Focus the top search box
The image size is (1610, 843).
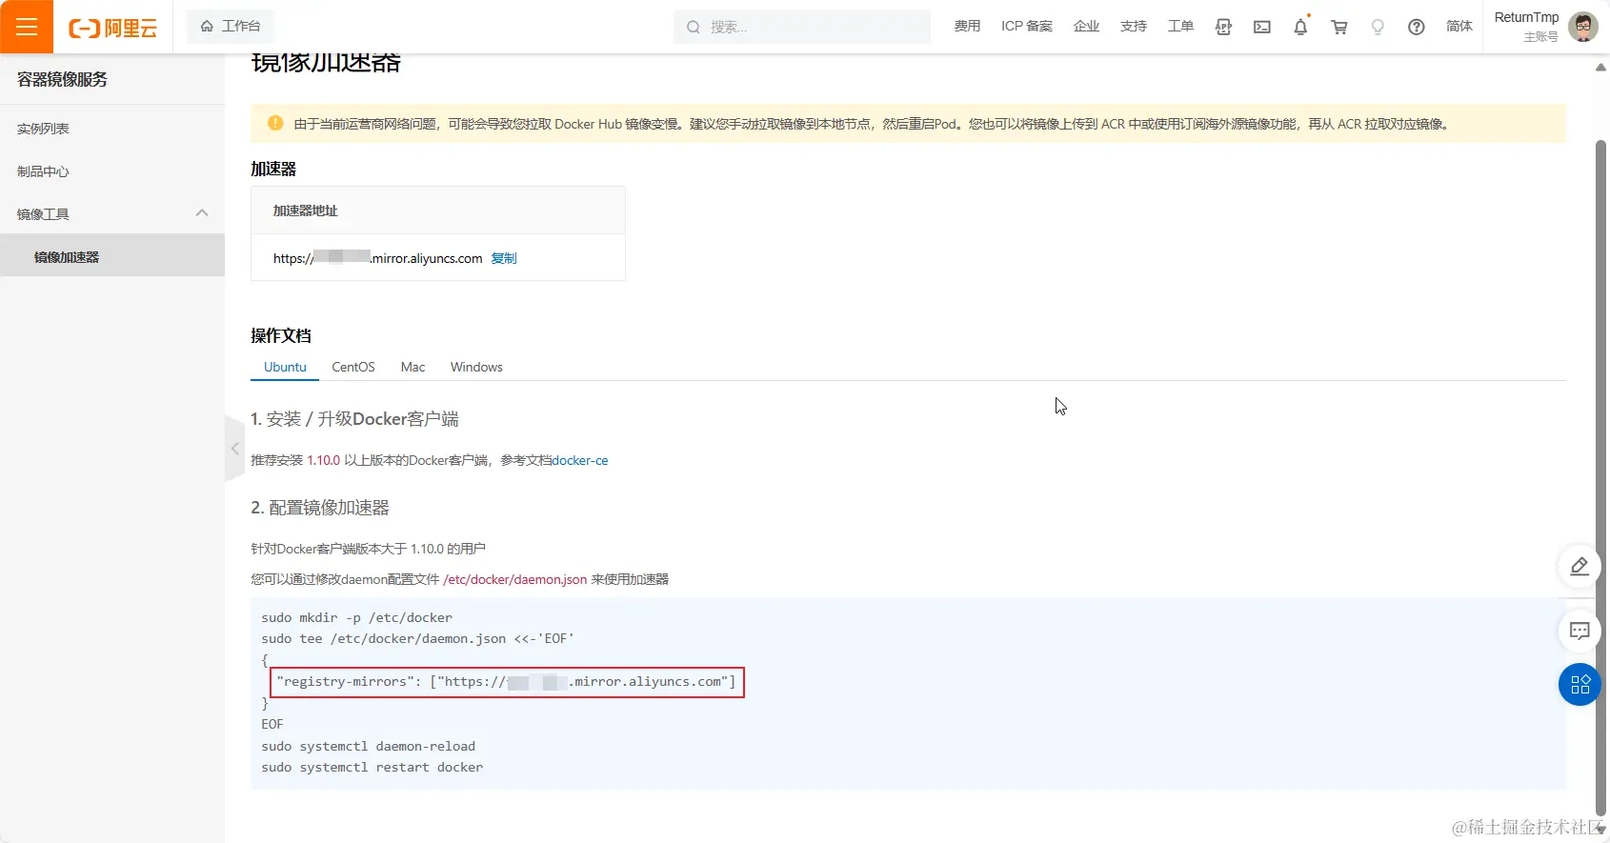click(x=802, y=27)
